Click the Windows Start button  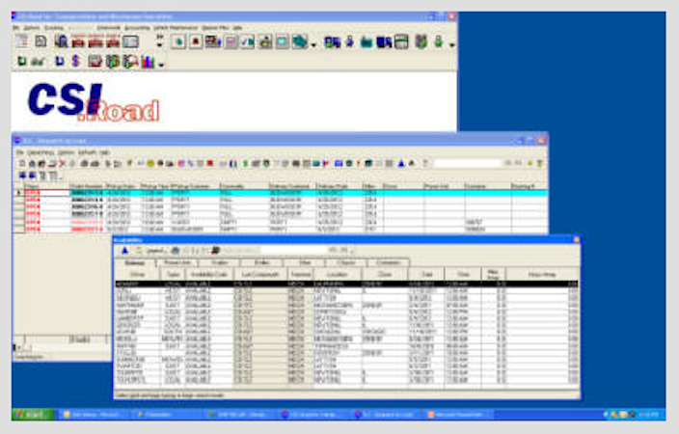click(x=34, y=415)
